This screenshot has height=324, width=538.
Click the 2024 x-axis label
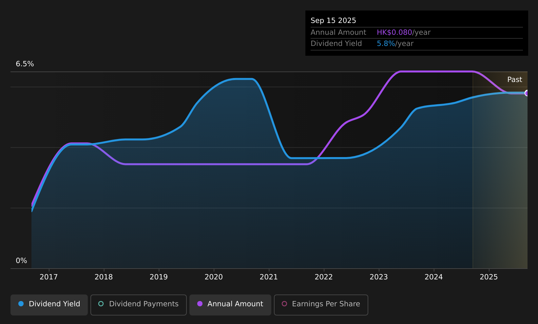tap(434, 277)
